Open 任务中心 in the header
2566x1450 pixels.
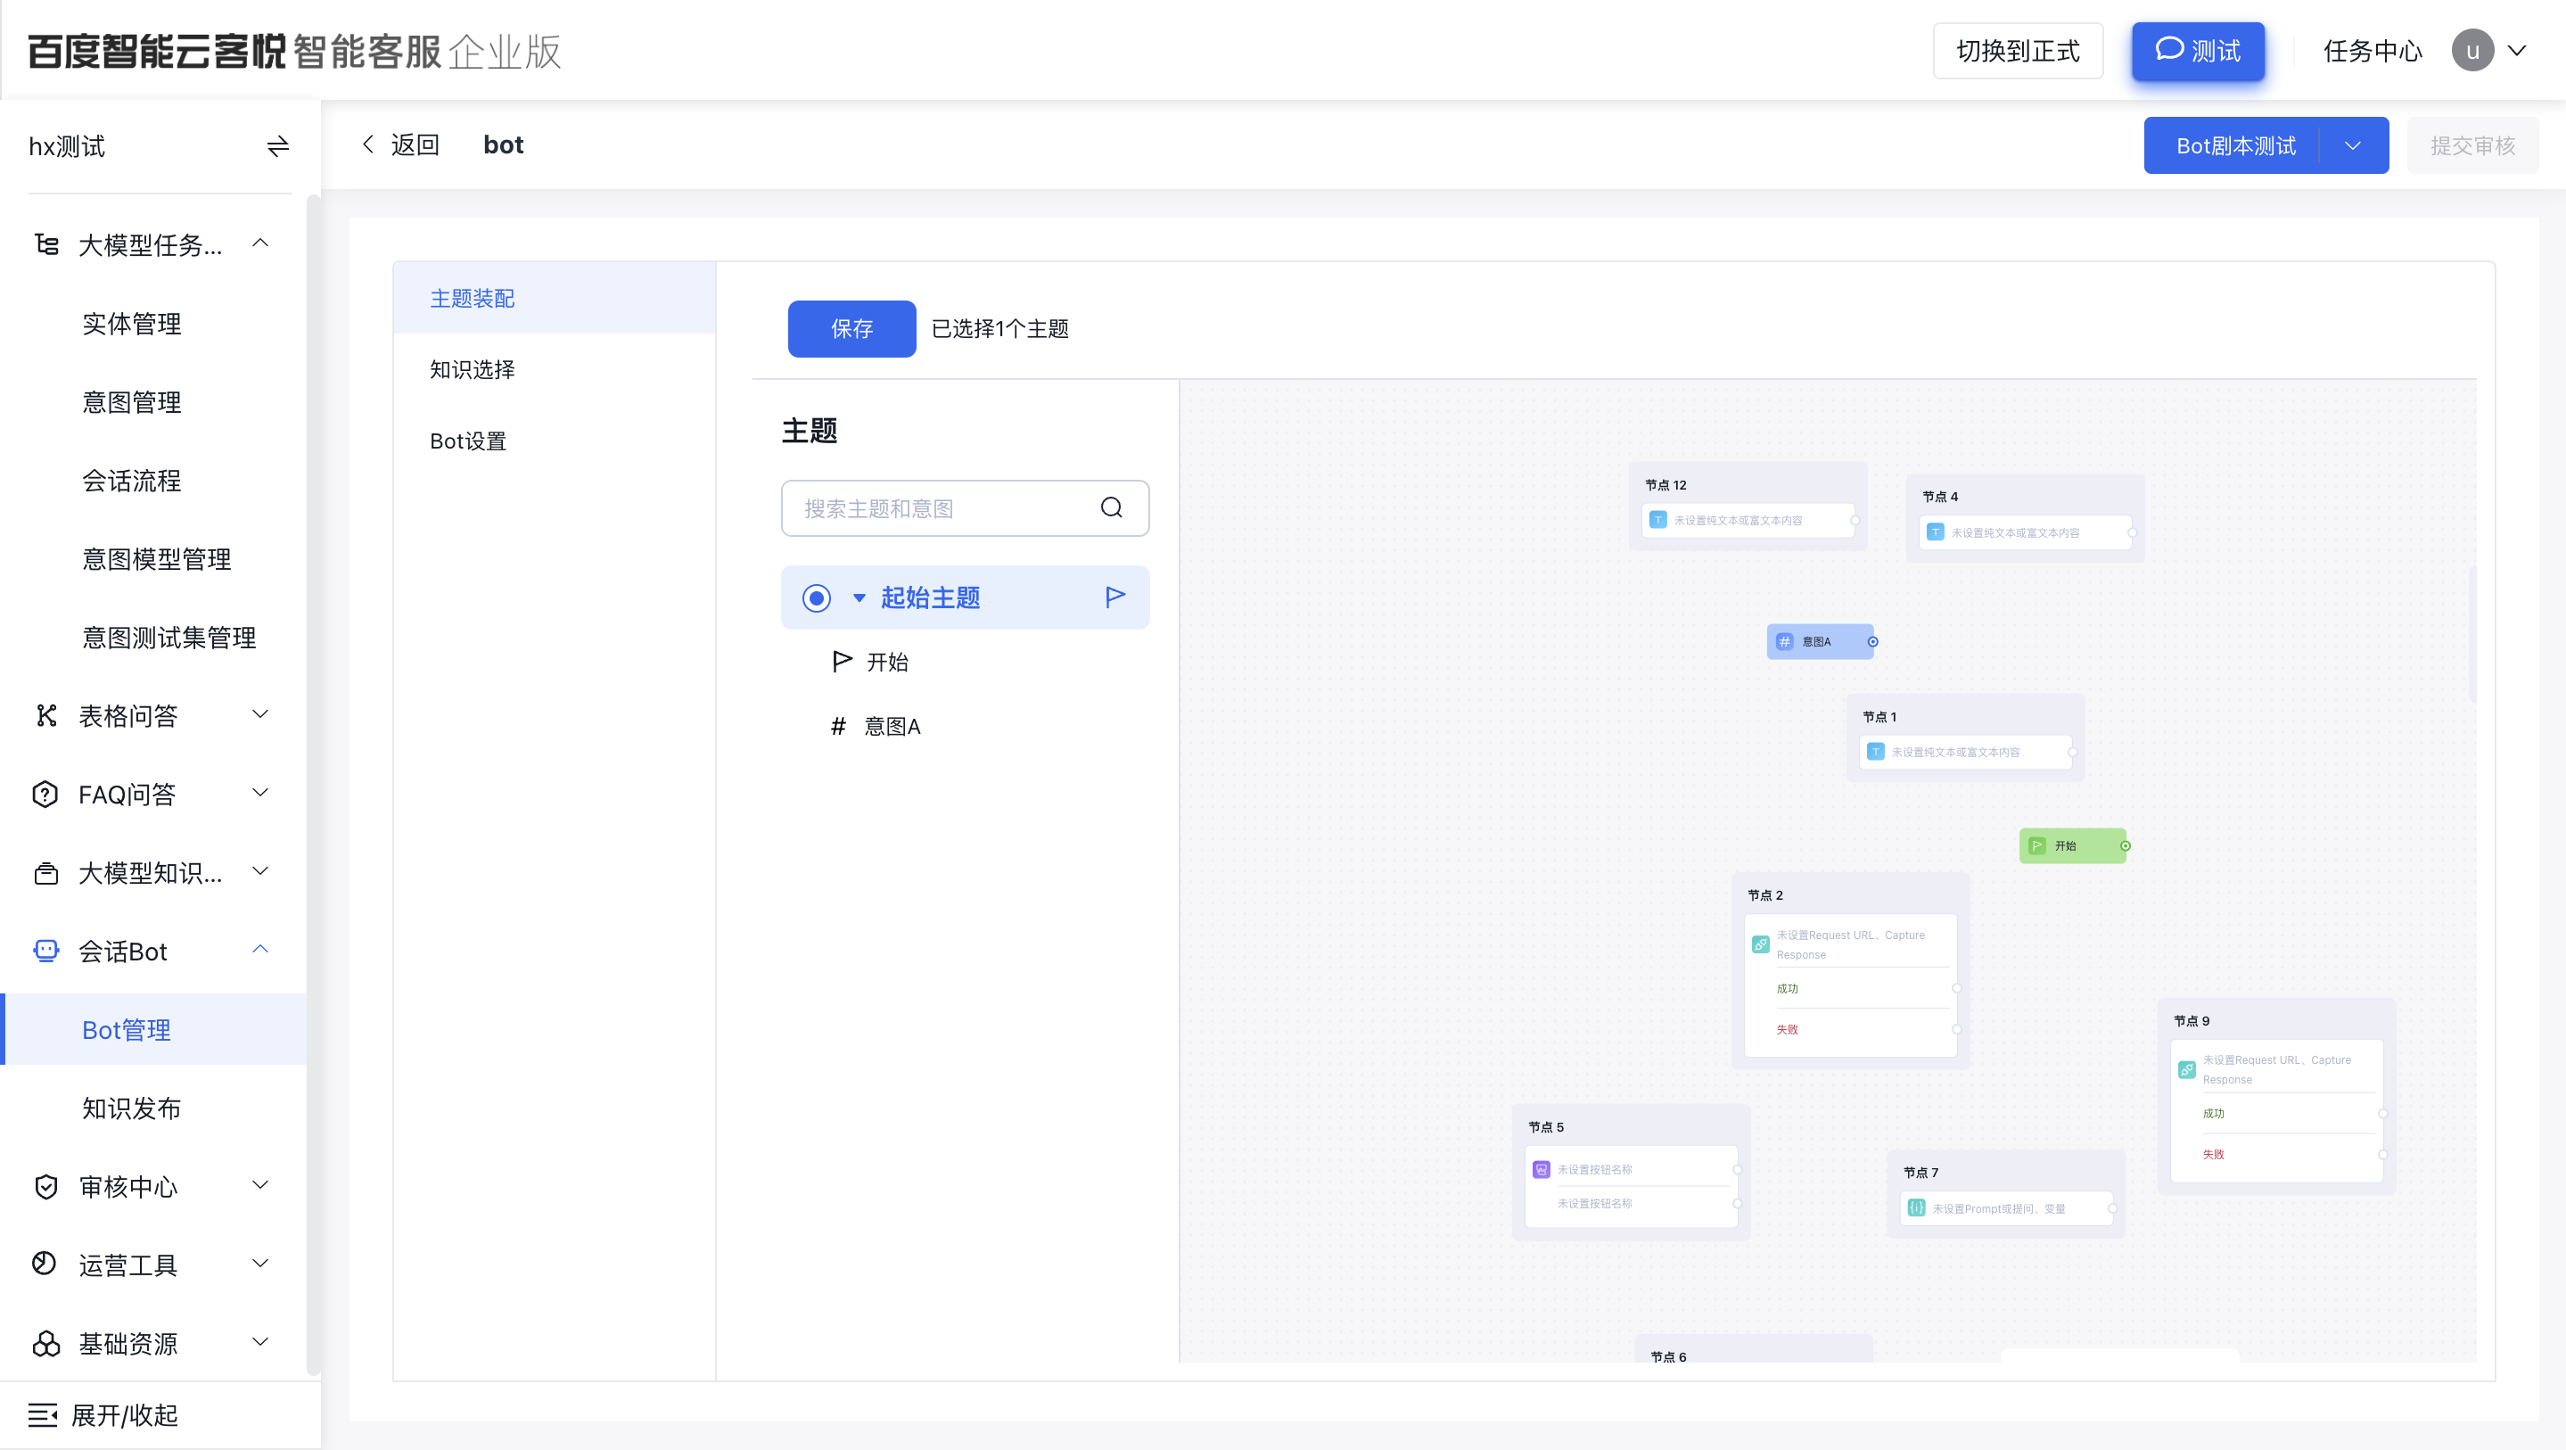[2373, 51]
